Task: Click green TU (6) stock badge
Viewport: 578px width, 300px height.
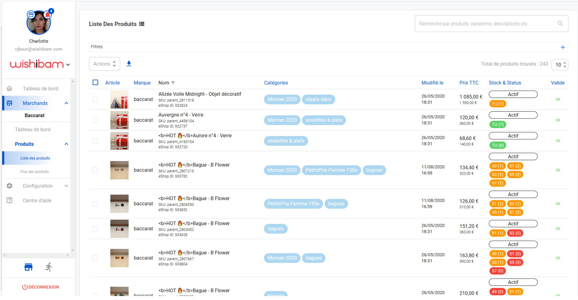Action: [x=498, y=145]
